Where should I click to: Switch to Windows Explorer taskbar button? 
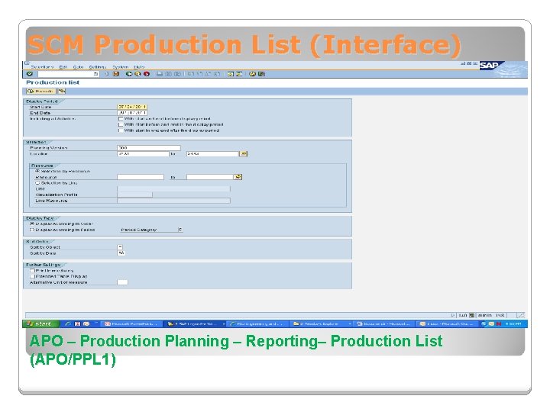(x=320, y=324)
